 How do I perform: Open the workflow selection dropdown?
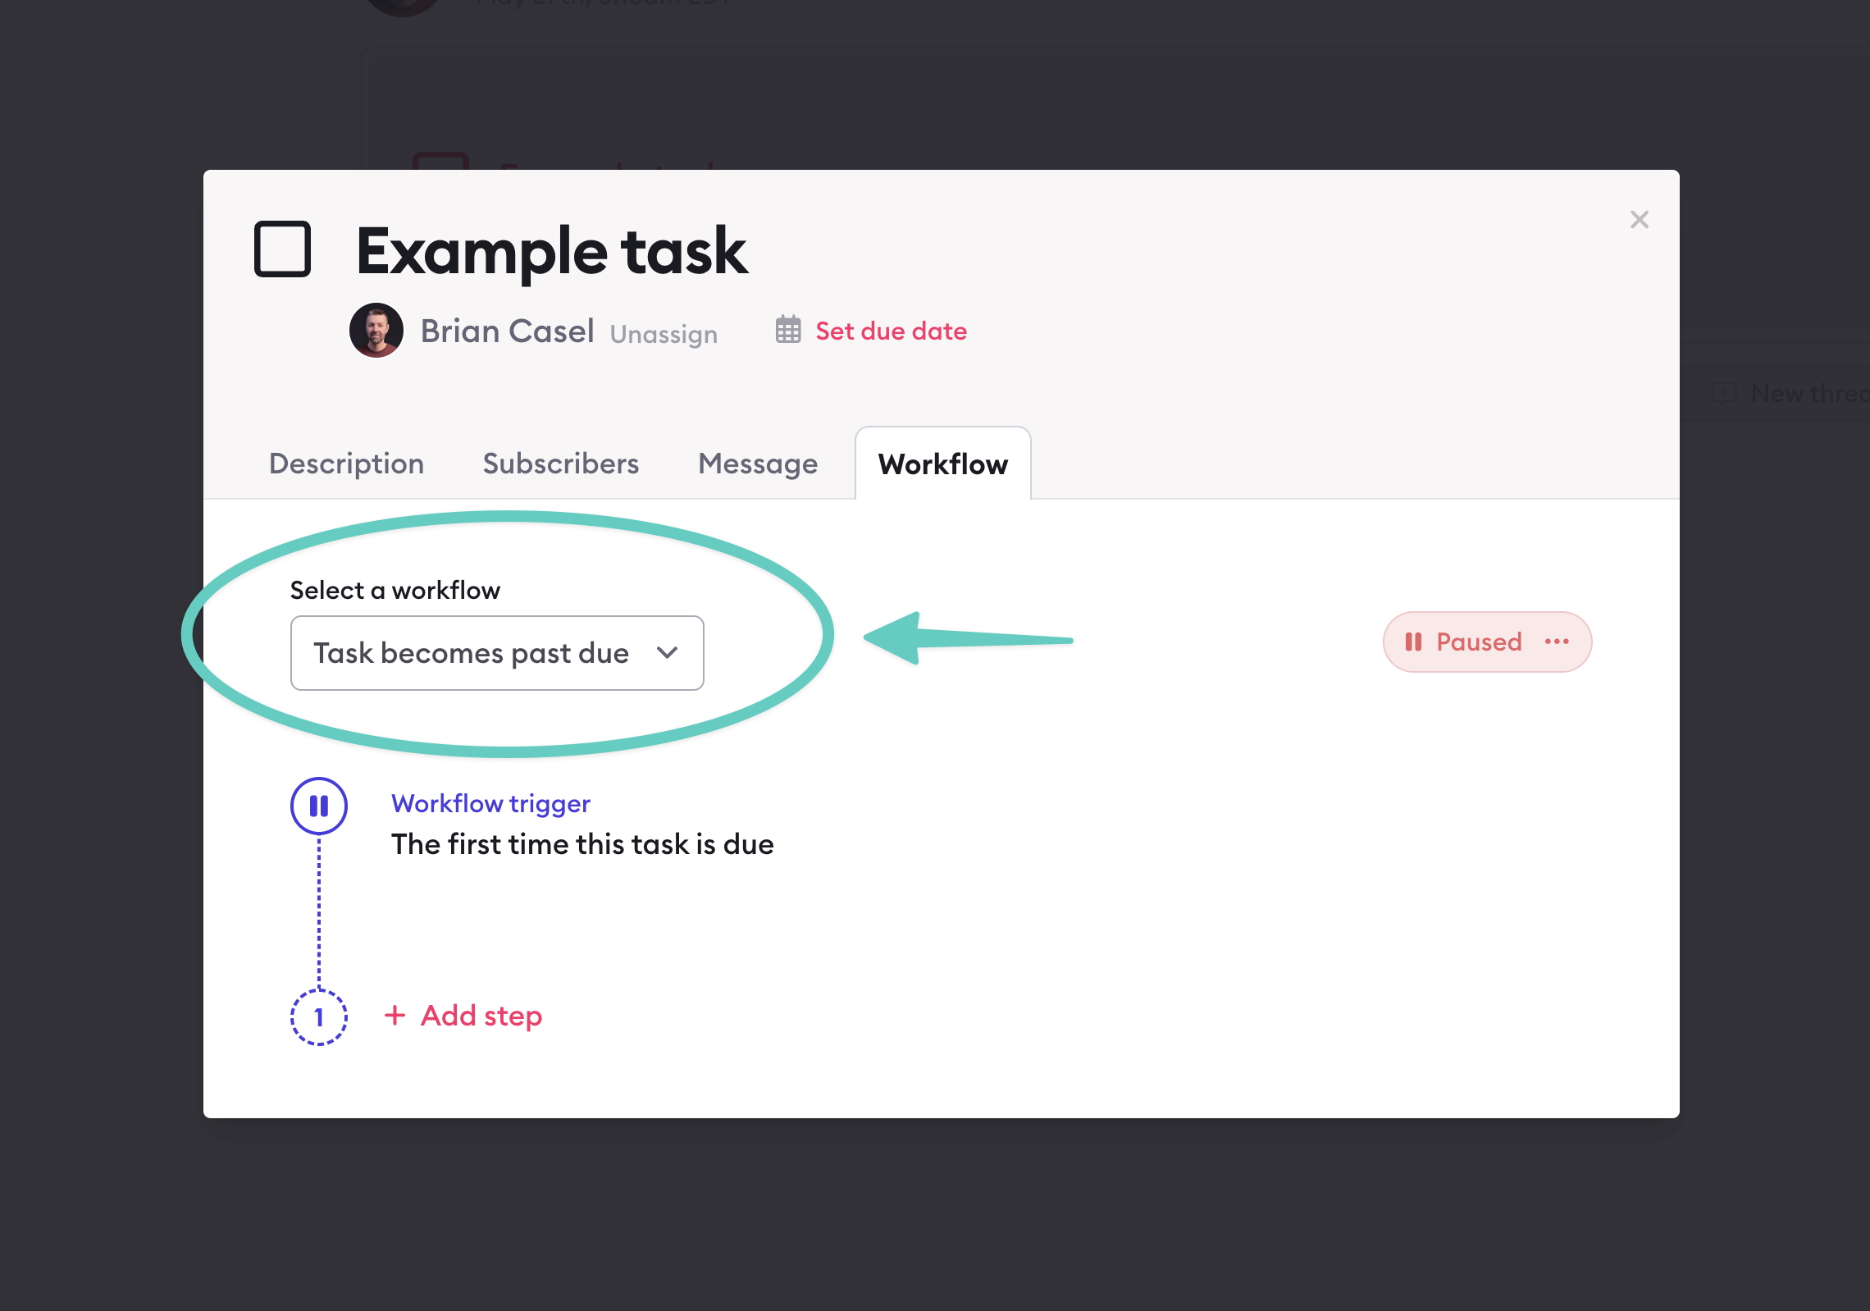click(x=496, y=653)
